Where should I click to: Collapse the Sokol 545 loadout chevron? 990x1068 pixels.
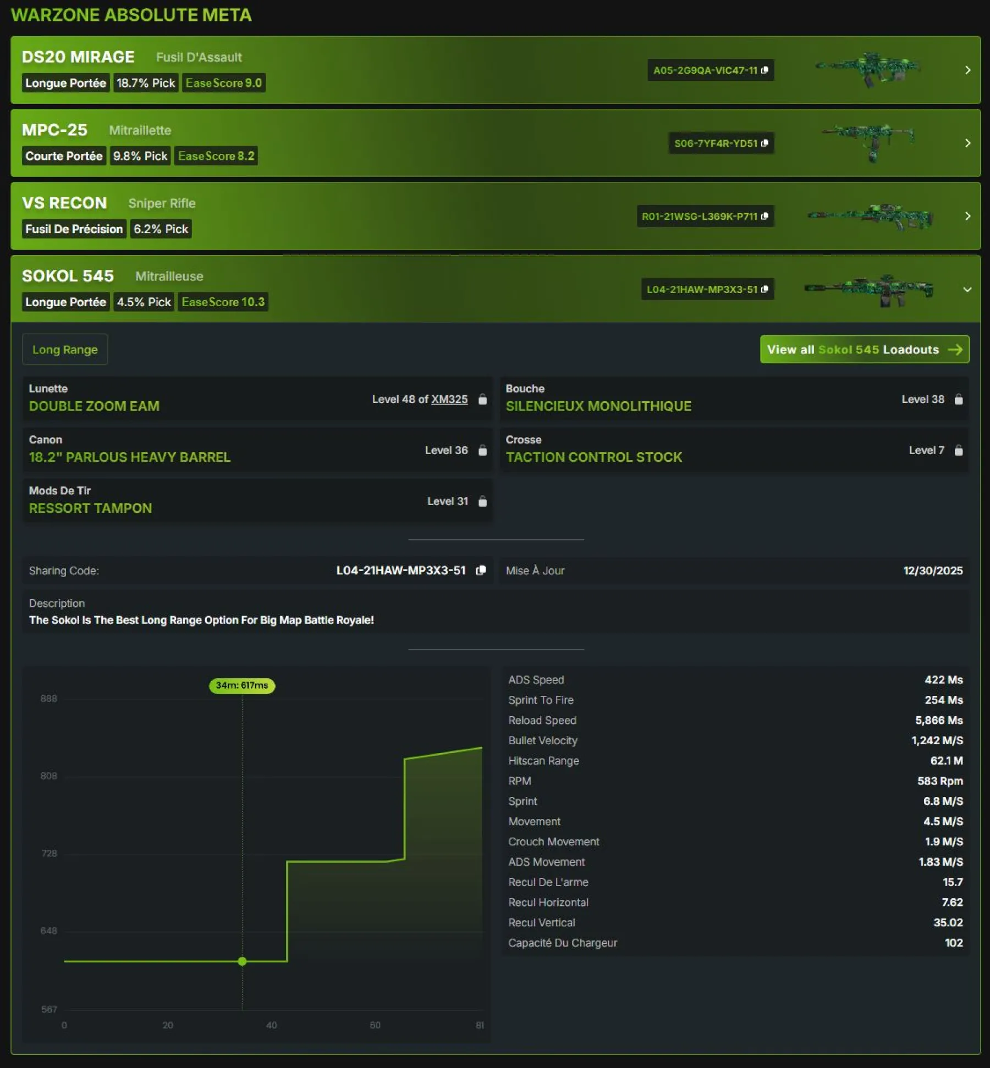(x=967, y=289)
